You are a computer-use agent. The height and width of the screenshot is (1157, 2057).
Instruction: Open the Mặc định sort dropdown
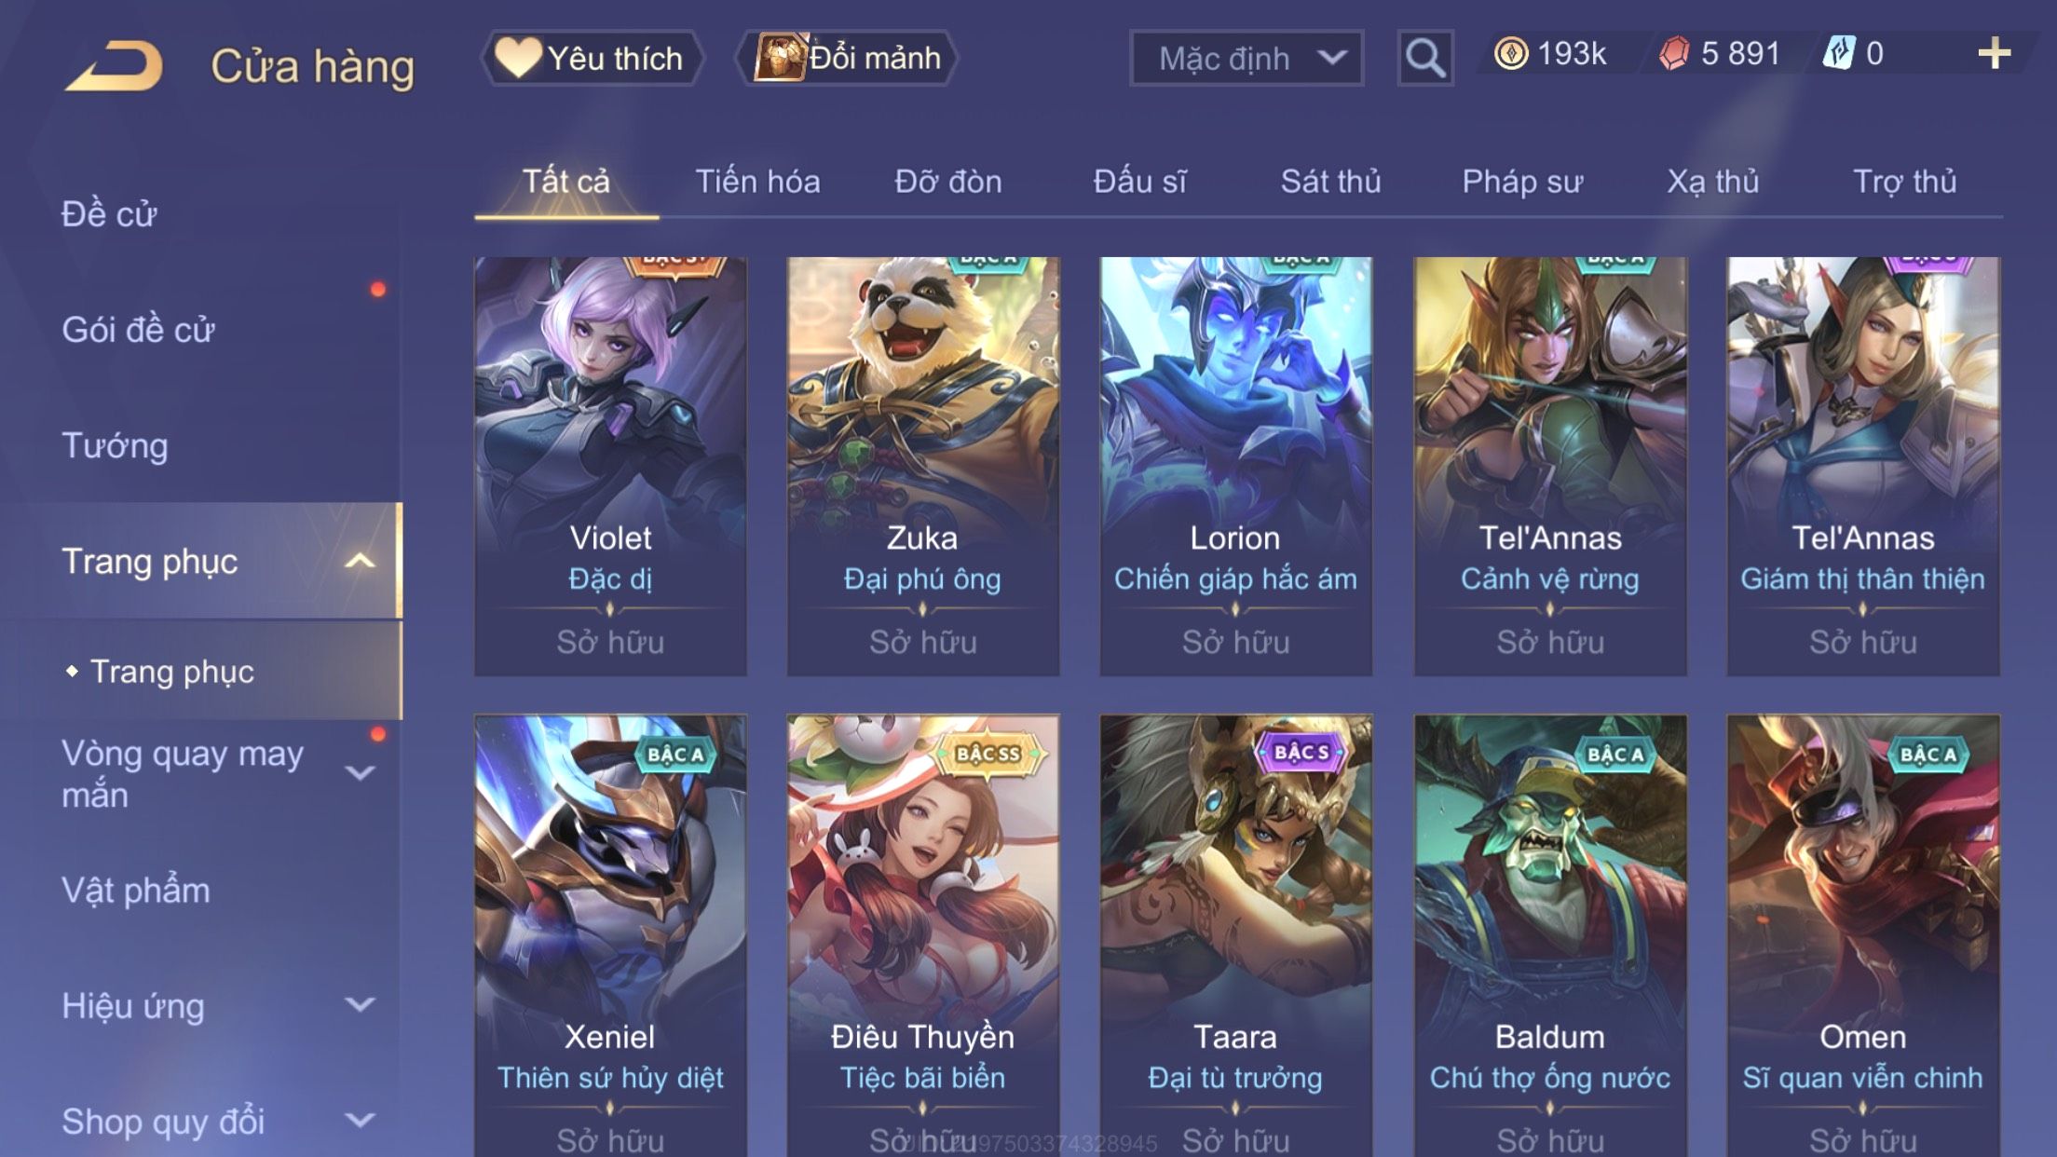[1246, 58]
